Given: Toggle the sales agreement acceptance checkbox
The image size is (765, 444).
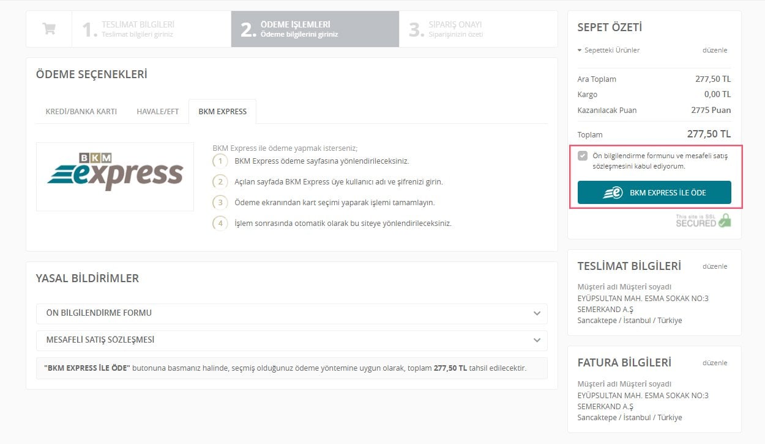Looking at the screenshot, I should tap(583, 156).
